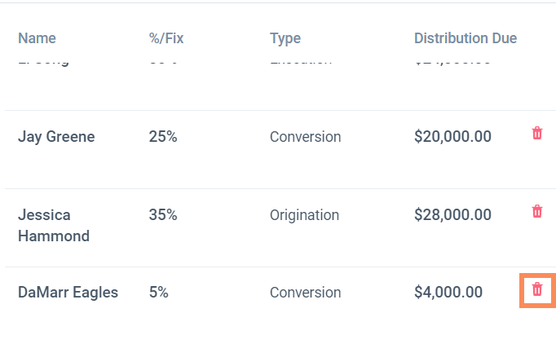The height and width of the screenshot is (357, 556).
Task: Click the 5% value for DaMarr Eagles
Action: [159, 293]
